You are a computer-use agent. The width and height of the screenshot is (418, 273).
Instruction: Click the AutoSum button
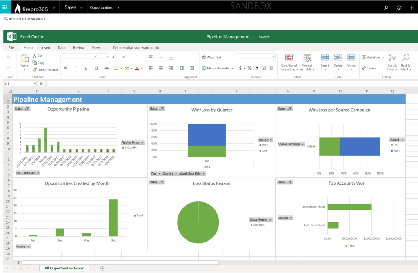click(371, 58)
